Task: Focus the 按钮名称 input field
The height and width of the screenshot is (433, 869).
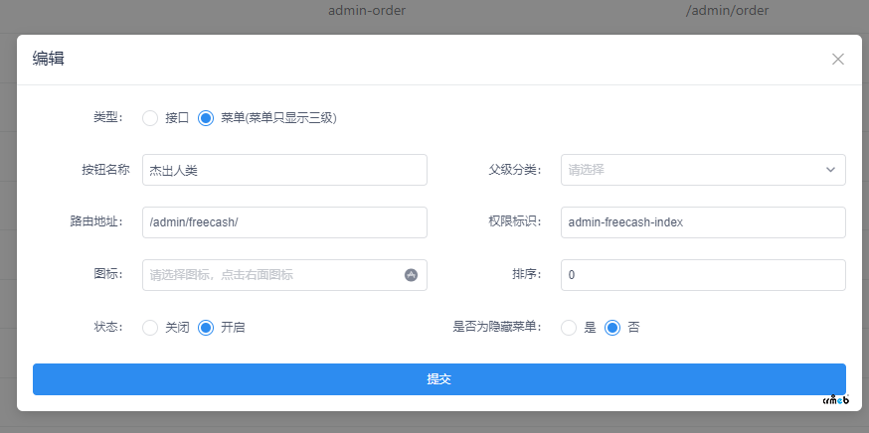Action: 285,170
